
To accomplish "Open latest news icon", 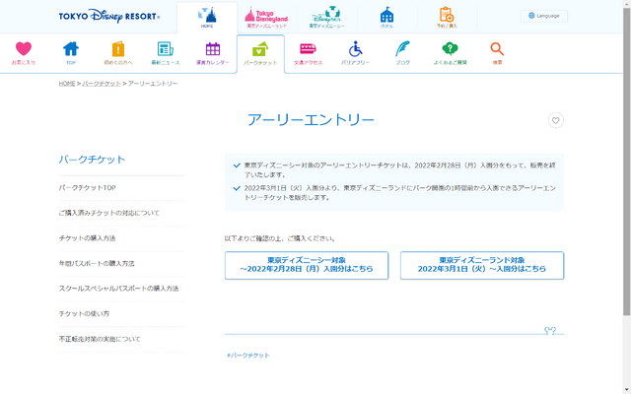I will tap(166, 53).
